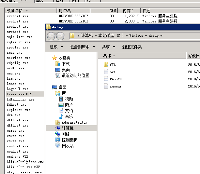Select msdtc.exe process row

click(x=25, y=68)
